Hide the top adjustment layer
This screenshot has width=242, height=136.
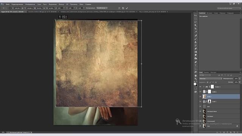coord(200,87)
